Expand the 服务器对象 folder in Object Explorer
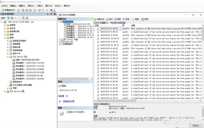Image resolution: width=204 pixels, height=128 pixels. pos(5,32)
